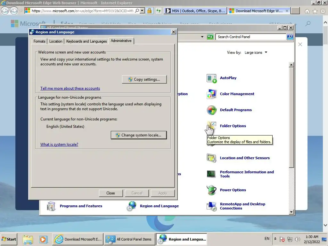Open the View by Large icons dropdown
The image size is (328, 246).
point(256,53)
